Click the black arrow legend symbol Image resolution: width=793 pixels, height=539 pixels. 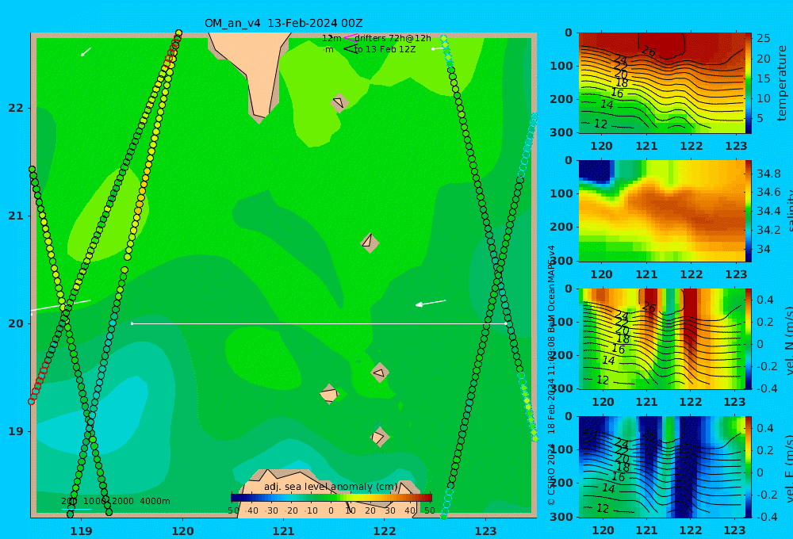(x=351, y=49)
